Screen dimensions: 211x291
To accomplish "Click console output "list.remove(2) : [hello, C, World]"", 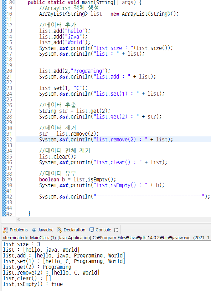I will coord(51,273).
